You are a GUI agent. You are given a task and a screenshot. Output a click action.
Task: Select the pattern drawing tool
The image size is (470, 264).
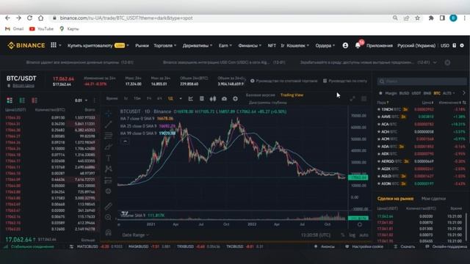coord(109,169)
